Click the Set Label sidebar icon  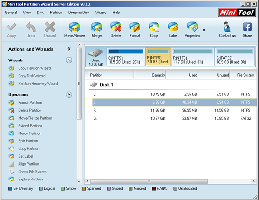pyautogui.click(x=11, y=156)
